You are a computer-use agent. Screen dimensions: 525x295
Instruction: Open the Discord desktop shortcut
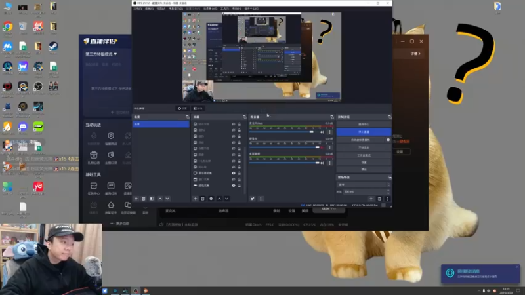point(23,127)
